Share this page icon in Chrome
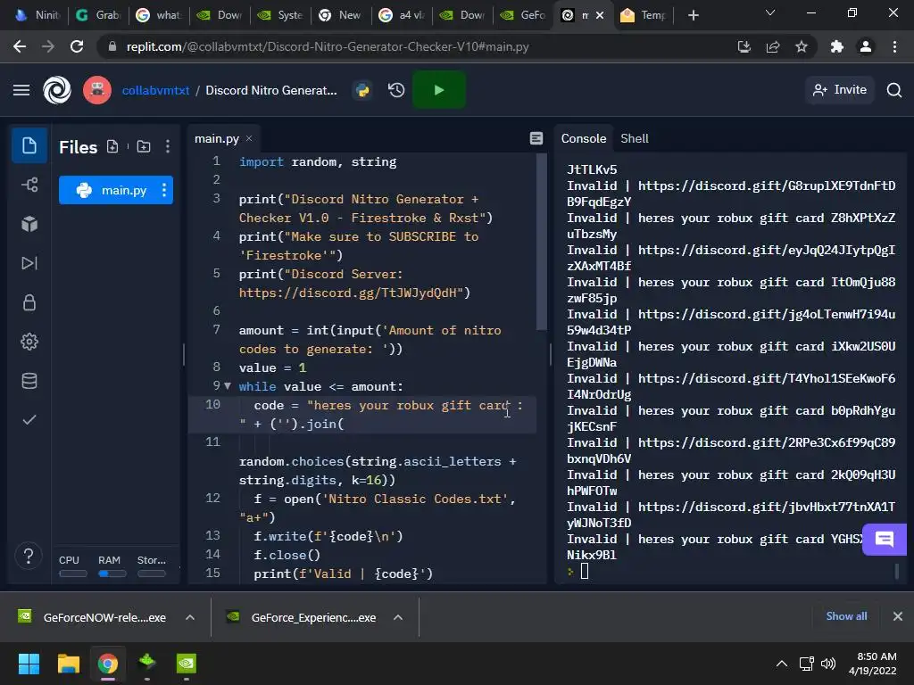 773,46
